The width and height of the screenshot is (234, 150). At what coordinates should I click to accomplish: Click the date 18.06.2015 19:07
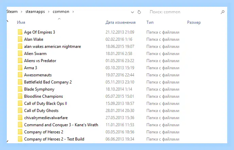pyautogui.click(x=120, y=46)
